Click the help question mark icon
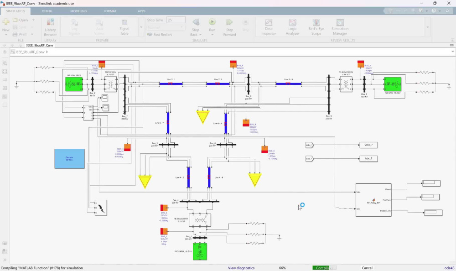Screen dimensions: 456x271 tap(434, 11)
